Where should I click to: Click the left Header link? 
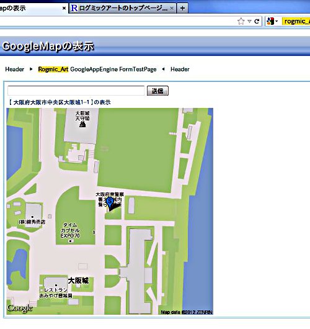pos(15,70)
